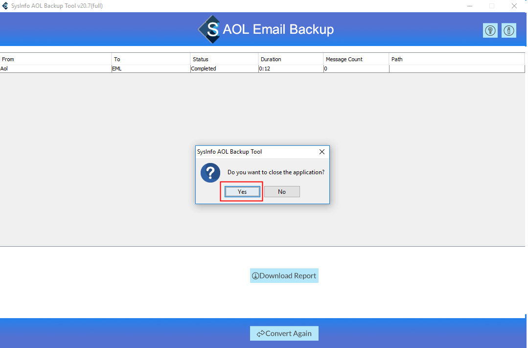Click the dialog title SysInfo AOL Backup Tool
Image resolution: width=528 pixels, height=348 pixels.
click(x=230, y=152)
